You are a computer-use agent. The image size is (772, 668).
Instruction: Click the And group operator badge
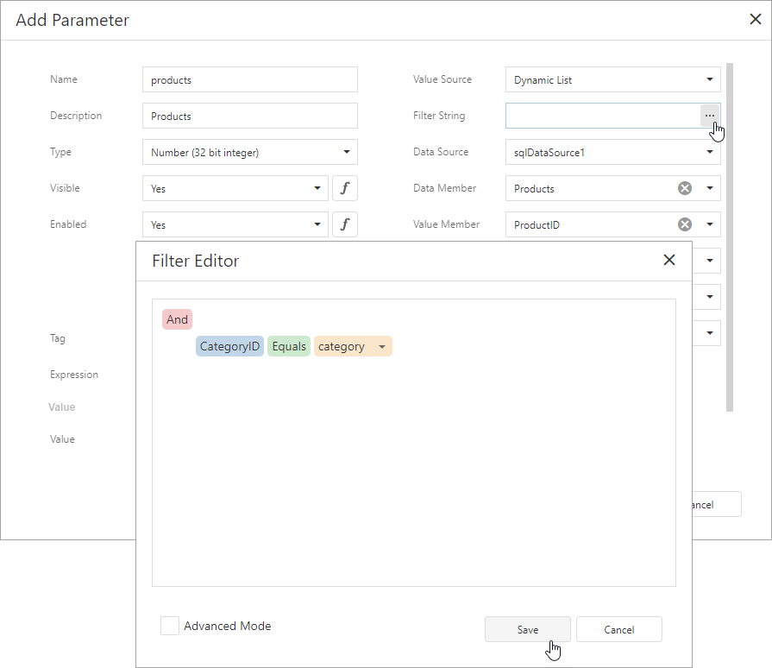[x=177, y=318]
